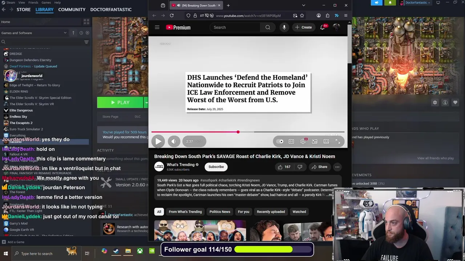Screen dimensions: 465x261
Task: Click Steam ready-to-play filter icon
Action: [87, 33]
